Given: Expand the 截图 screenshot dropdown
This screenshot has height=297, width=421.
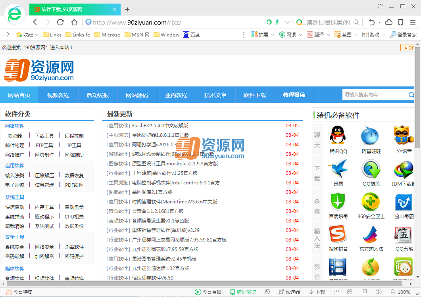Looking at the screenshot, I should tap(356, 35).
